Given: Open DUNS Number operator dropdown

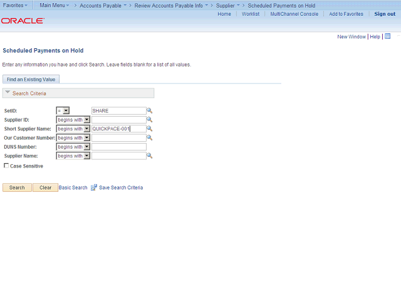Looking at the screenshot, I should tap(73, 147).
